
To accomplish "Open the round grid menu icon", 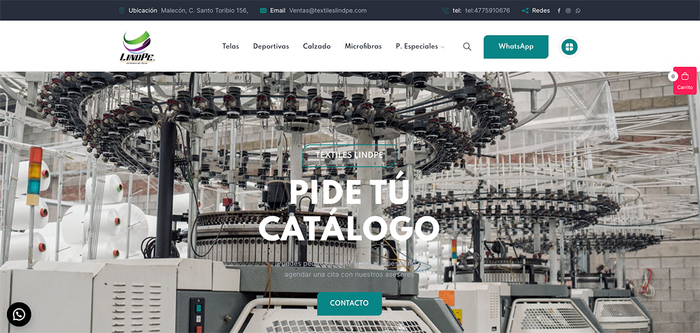I will tap(569, 47).
